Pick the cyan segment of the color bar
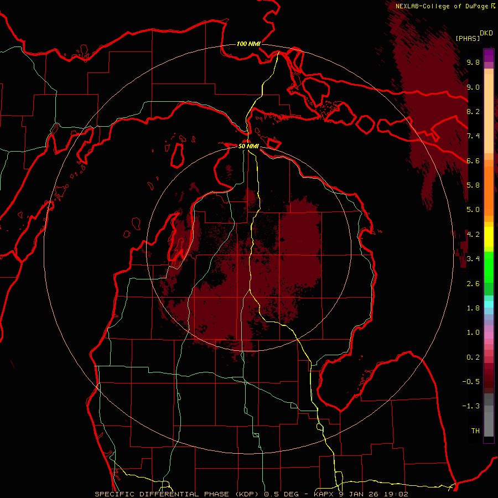498x498 pixels. [x=489, y=304]
